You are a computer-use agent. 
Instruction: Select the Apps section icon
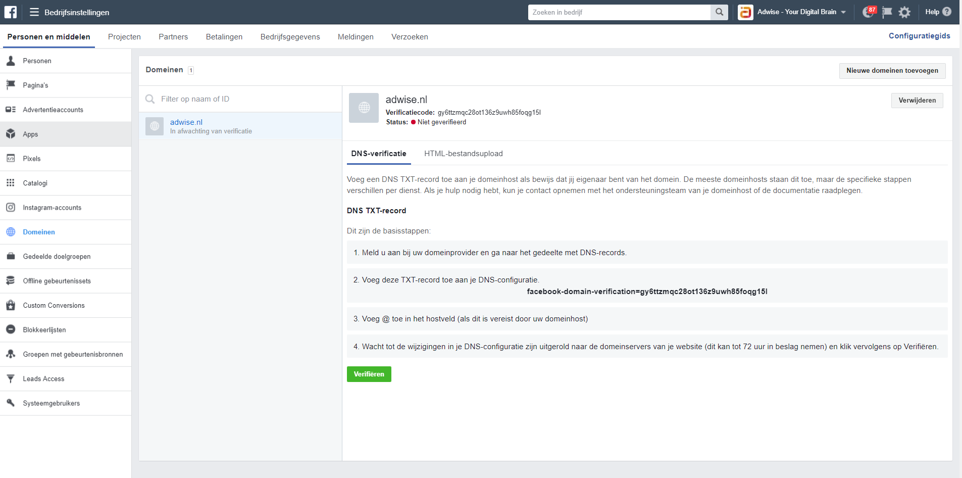[11, 134]
